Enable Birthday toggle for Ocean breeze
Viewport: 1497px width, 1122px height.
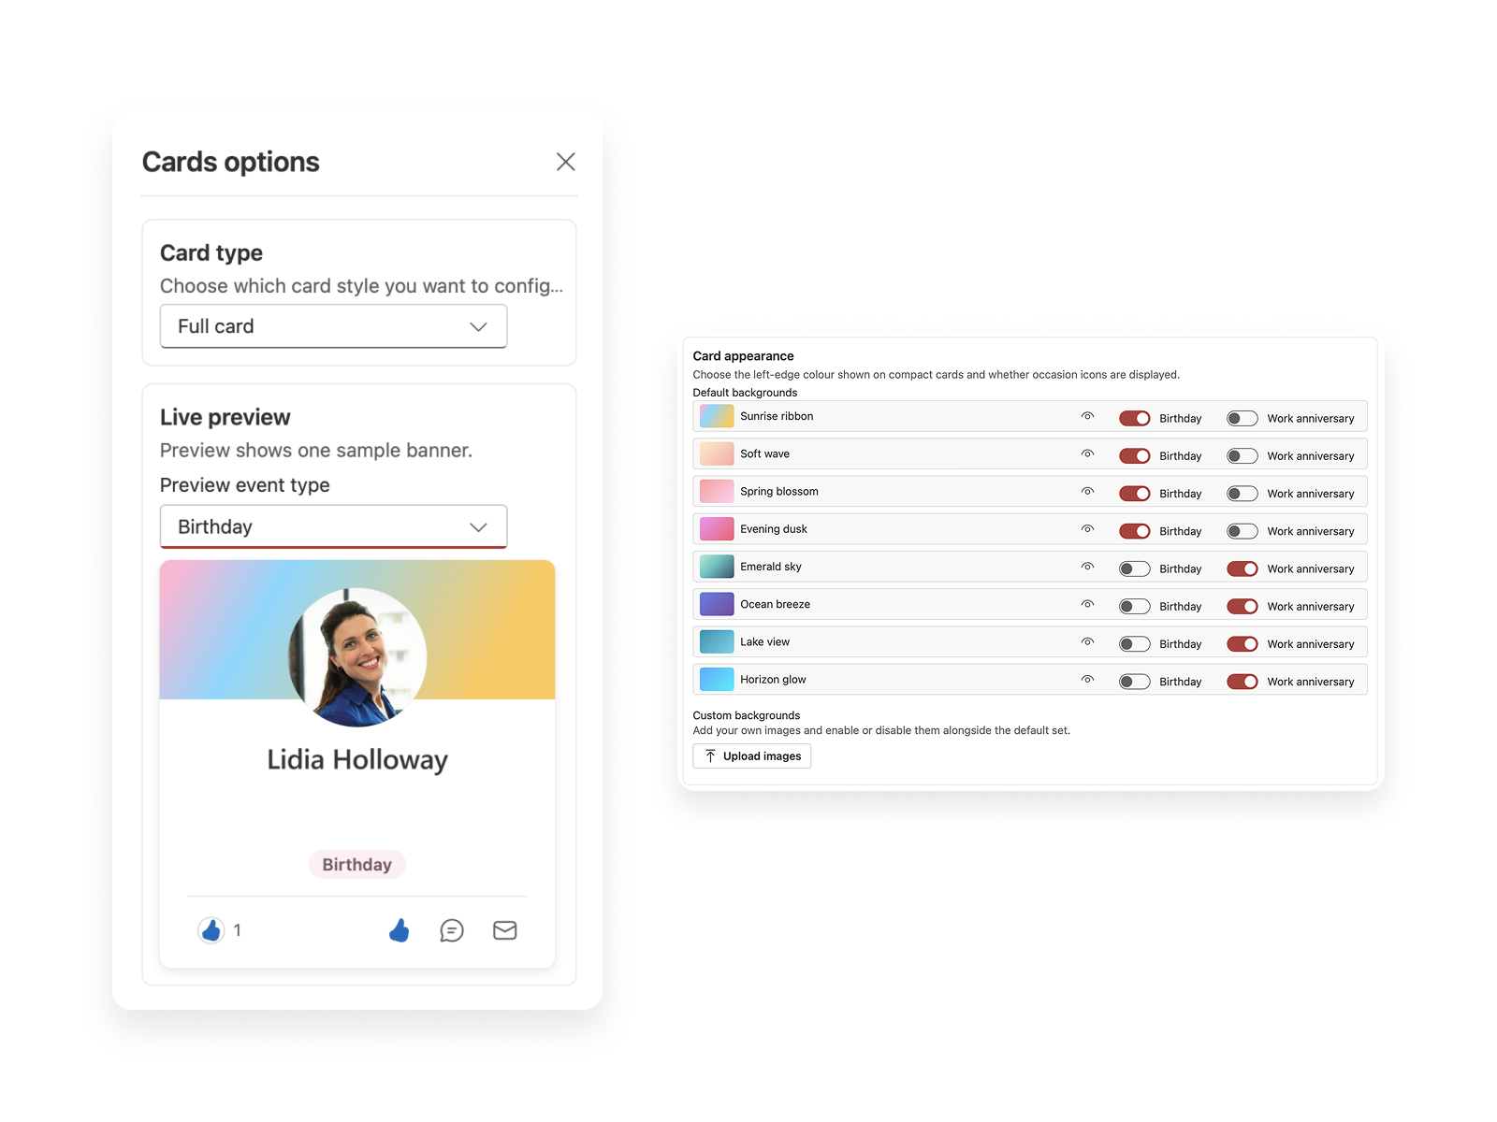[x=1135, y=607]
